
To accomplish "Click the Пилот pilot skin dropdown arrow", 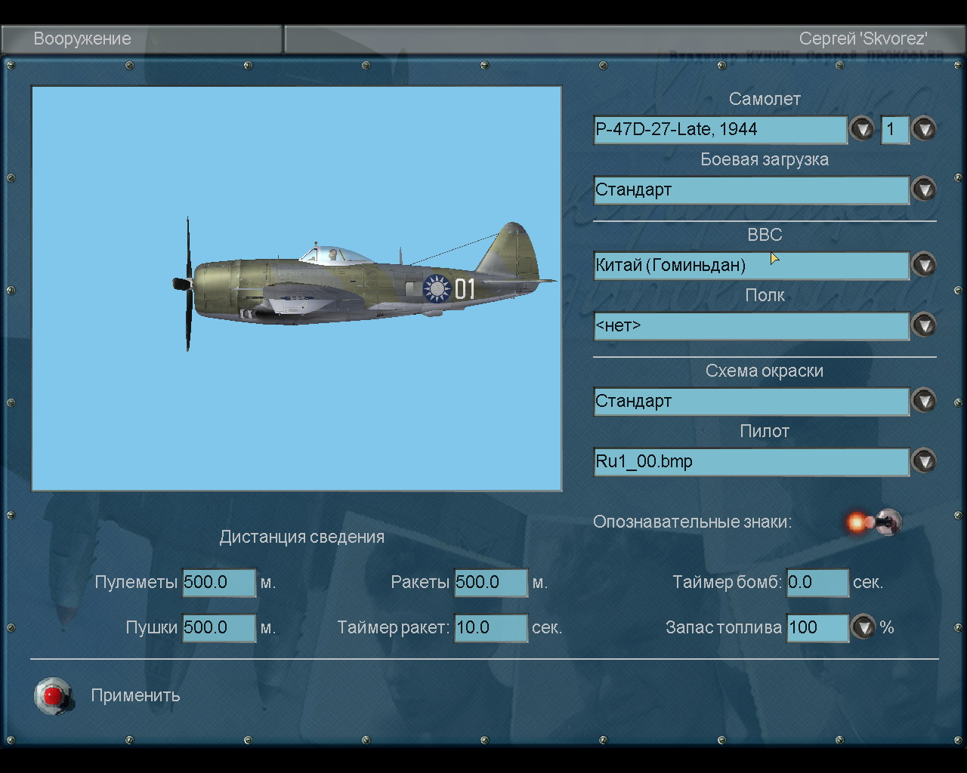I will click(923, 461).
